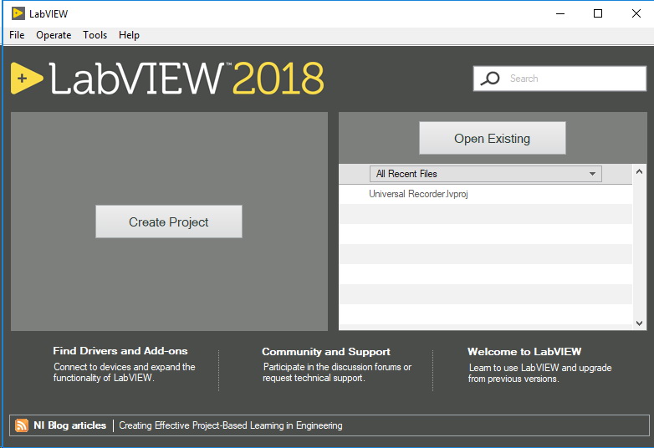Open Universal Recorder.lvproj from recent files
Image resolution: width=654 pixels, height=448 pixels.
click(418, 194)
